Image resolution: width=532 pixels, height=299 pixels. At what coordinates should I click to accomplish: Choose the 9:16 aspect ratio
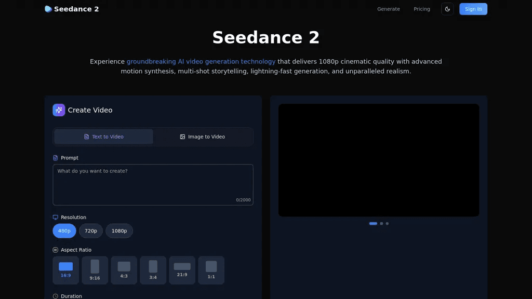[95, 270]
